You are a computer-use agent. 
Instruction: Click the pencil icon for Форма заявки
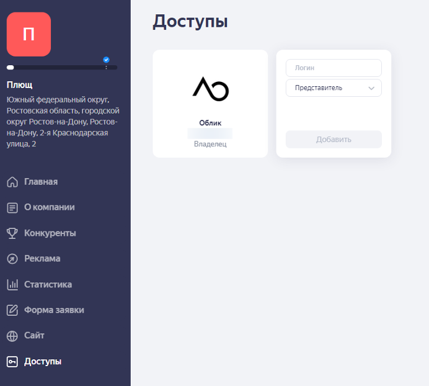click(x=12, y=310)
